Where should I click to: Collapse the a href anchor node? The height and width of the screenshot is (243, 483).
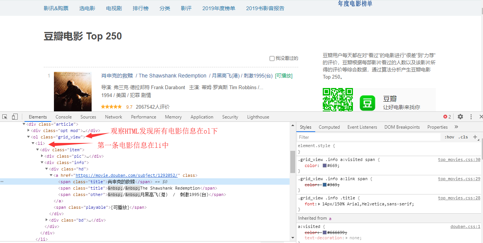pyautogui.click(x=51, y=175)
